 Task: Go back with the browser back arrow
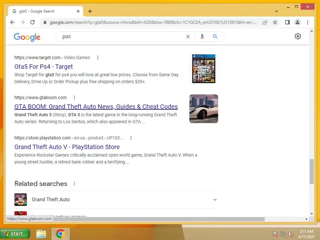(x=12, y=22)
